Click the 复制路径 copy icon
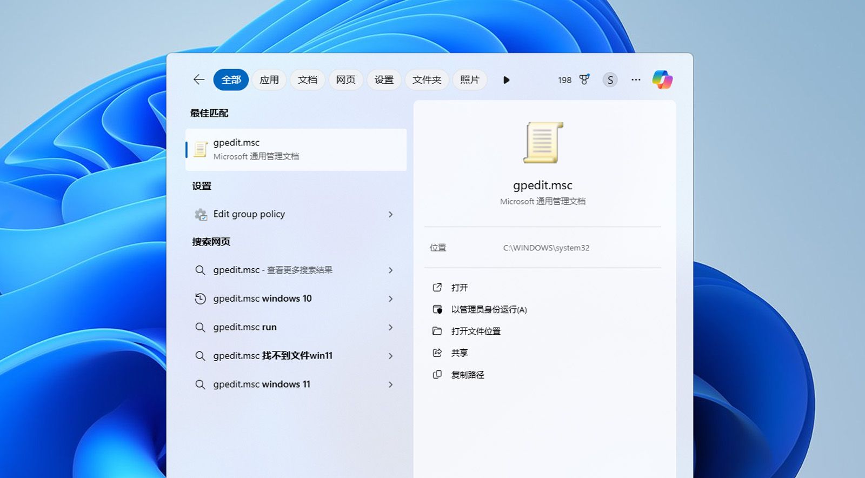The height and width of the screenshot is (478, 865). pos(437,375)
